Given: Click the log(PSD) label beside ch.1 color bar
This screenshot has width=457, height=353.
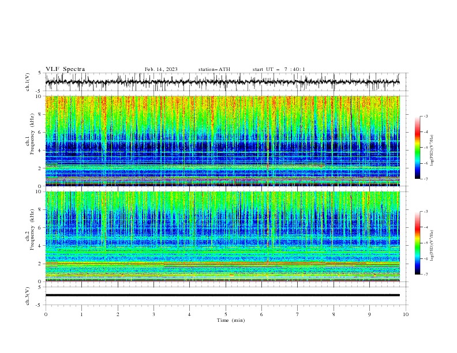Looking at the screenshot, I should pyautogui.click(x=432, y=151).
